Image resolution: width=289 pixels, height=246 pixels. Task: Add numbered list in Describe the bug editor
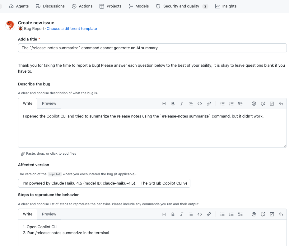(231, 104)
